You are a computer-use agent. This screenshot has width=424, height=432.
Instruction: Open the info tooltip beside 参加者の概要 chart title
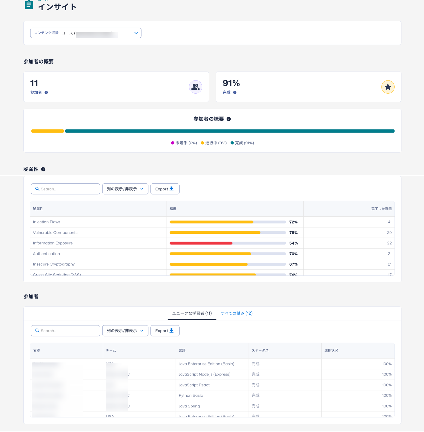pos(229,119)
